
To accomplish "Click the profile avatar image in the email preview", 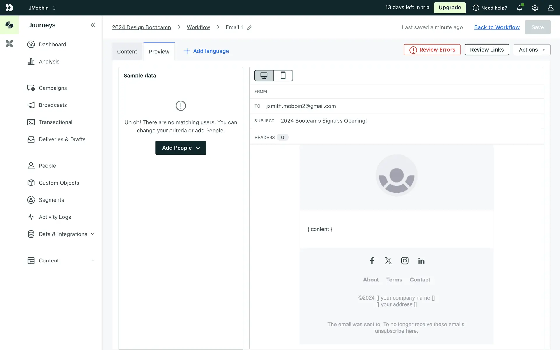I will coord(396,175).
